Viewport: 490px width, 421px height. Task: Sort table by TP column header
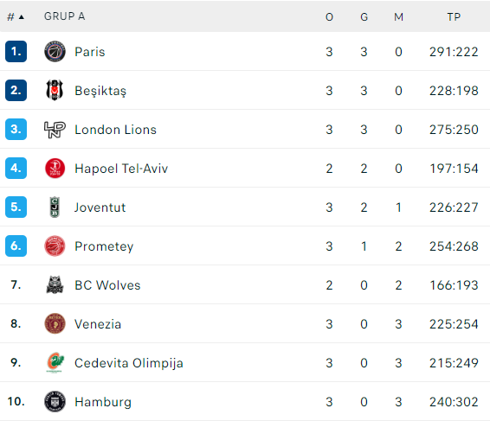pyautogui.click(x=454, y=16)
